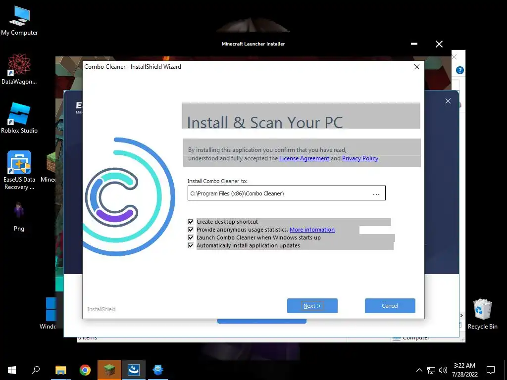The height and width of the screenshot is (380, 507).
Task: Uncheck Automatically install application updates
Action: [x=191, y=245]
